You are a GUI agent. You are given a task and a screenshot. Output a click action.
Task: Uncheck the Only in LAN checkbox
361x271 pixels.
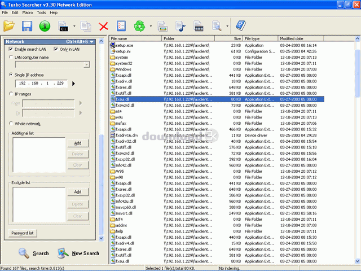tap(56, 49)
